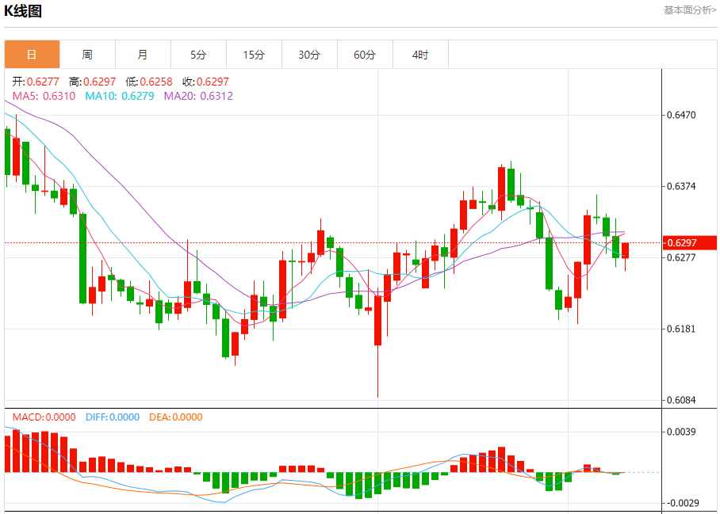Click the 0.0039 MACD axis label
Viewport: 720px width, 514px height.
pyautogui.click(x=681, y=432)
